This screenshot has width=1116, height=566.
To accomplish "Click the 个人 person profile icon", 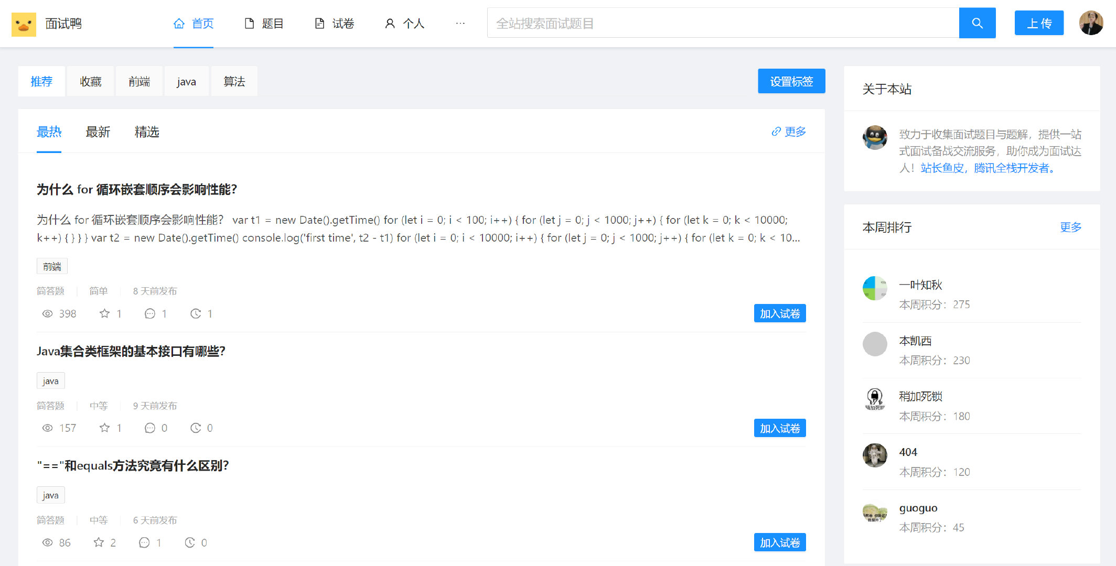I will (389, 23).
